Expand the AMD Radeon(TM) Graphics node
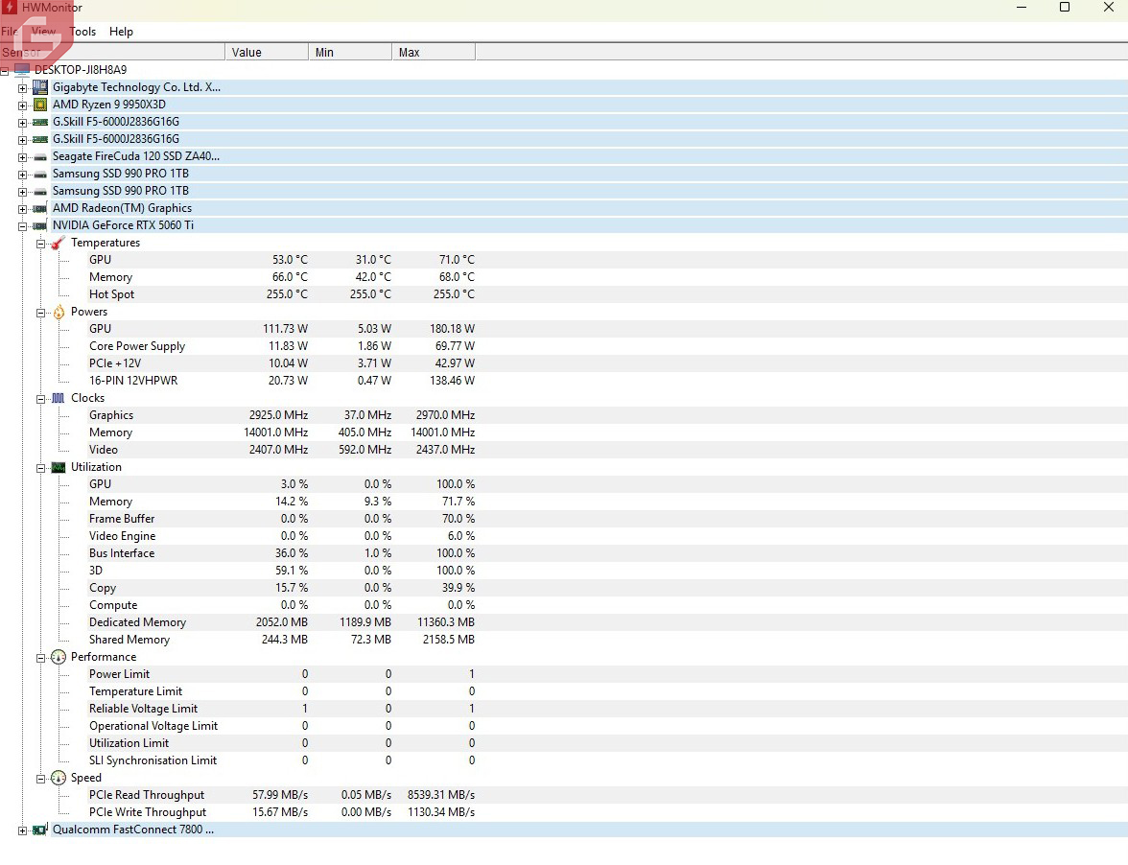The image size is (1128, 865). pyautogui.click(x=22, y=208)
